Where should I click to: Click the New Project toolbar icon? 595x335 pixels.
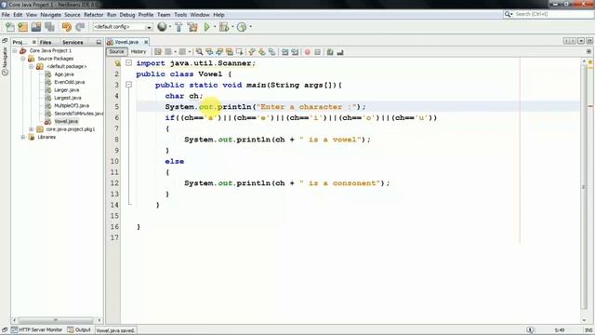pos(22,27)
